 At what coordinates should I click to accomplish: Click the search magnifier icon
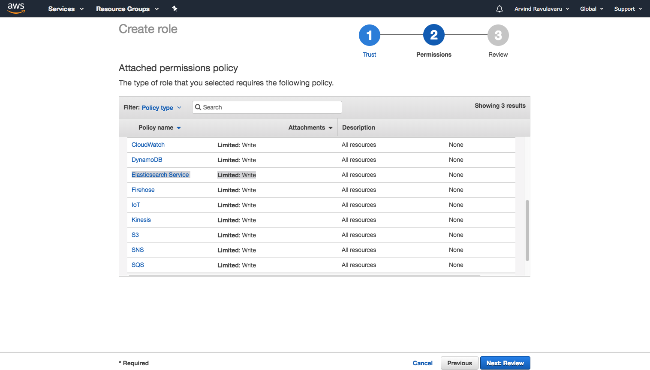tap(198, 107)
